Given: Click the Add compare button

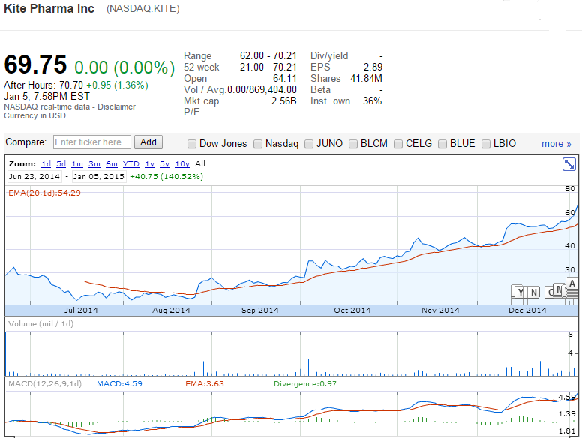Looking at the screenshot, I should click(x=148, y=142).
